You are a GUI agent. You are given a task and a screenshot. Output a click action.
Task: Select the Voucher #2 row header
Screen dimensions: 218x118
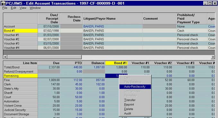coord(21,39)
